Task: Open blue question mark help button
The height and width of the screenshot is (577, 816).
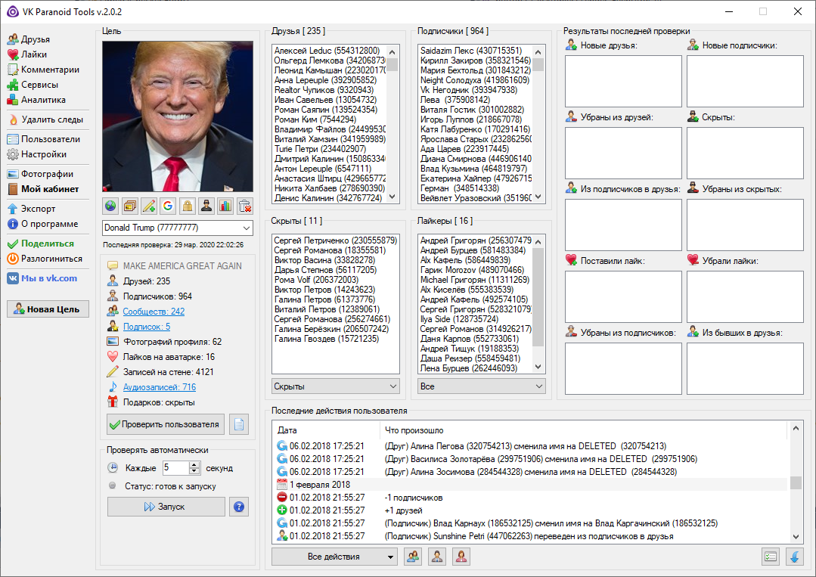Action: 239,507
